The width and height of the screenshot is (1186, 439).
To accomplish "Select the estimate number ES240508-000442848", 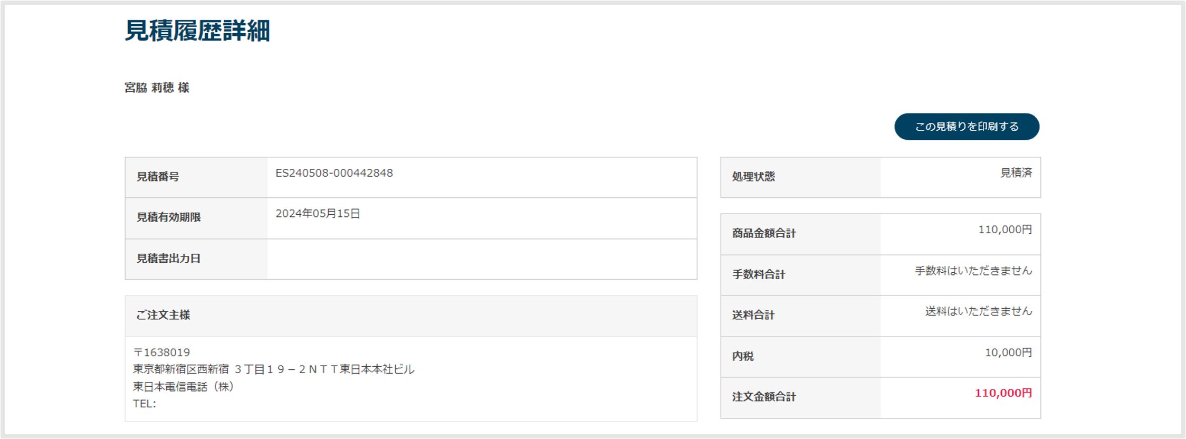I will pyautogui.click(x=334, y=173).
